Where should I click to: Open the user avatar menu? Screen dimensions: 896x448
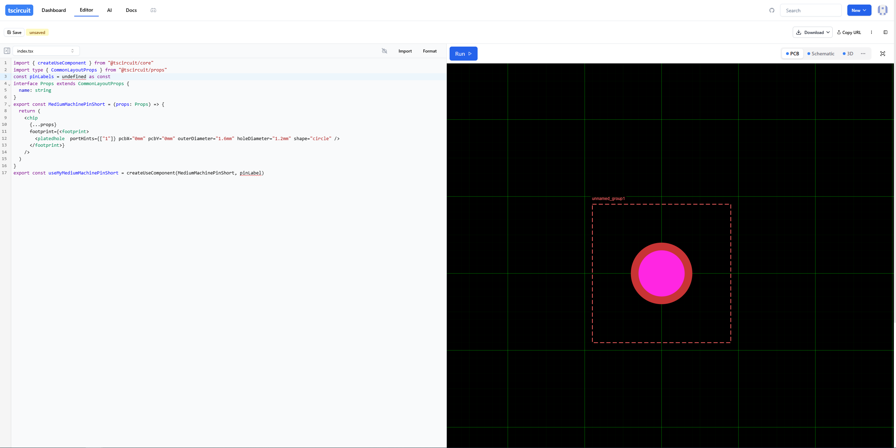tap(882, 10)
